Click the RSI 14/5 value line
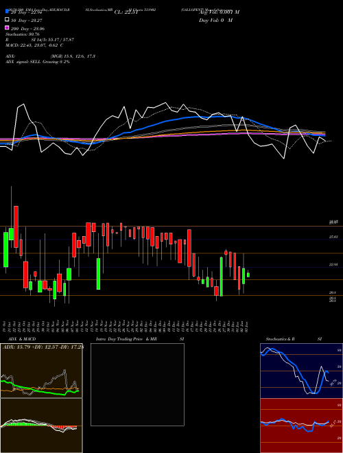The height and width of the screenshot is (453, 343). point(40,40)
